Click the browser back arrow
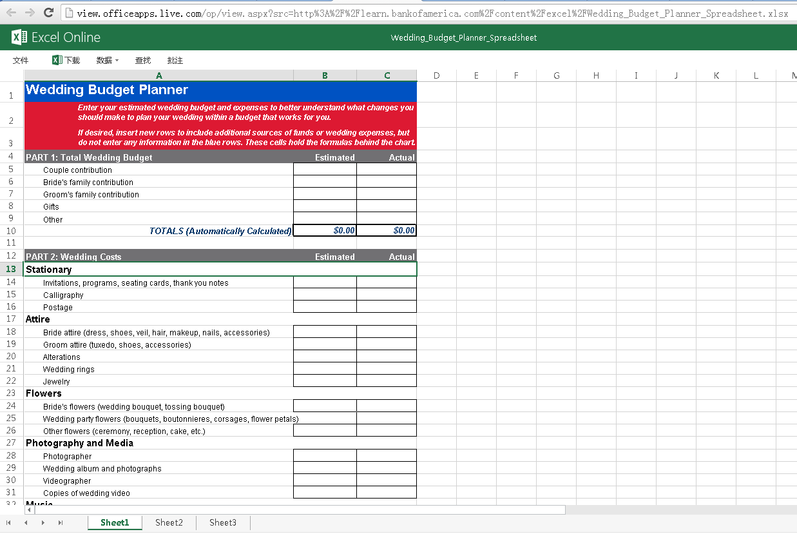 click(x=11, y=12)
